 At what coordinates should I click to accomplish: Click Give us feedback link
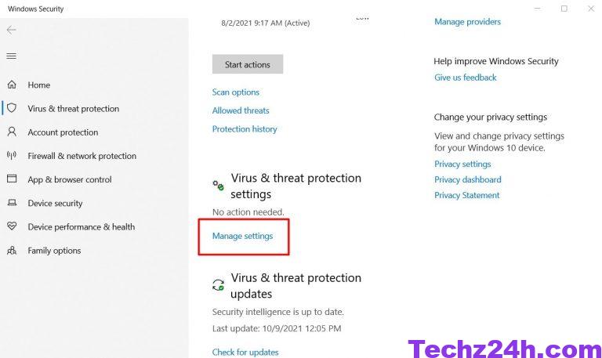pyautogui.click(x=466, y=78)
